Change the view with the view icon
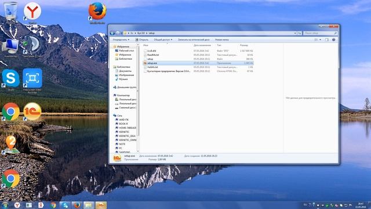This screenshot has height=209, width=371. click(316, 39)
